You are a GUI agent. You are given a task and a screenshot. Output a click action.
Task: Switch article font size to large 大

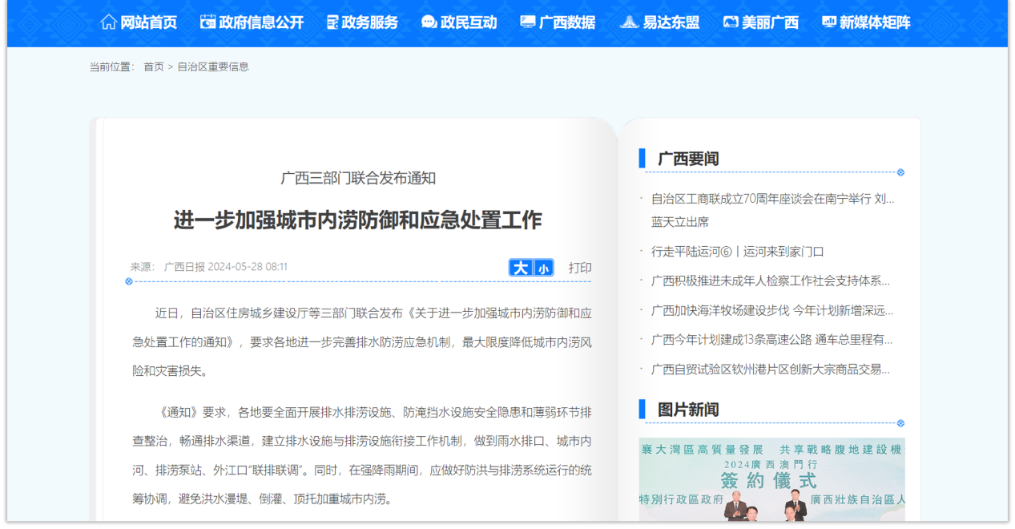point(521,269)
